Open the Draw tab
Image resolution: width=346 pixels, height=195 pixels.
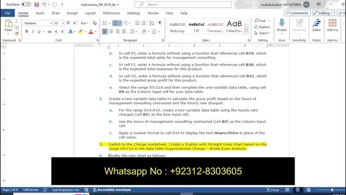pos(56,13)
